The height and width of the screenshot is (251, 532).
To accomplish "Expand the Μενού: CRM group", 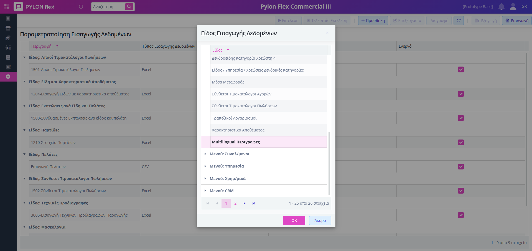I will tap(205, 191).
